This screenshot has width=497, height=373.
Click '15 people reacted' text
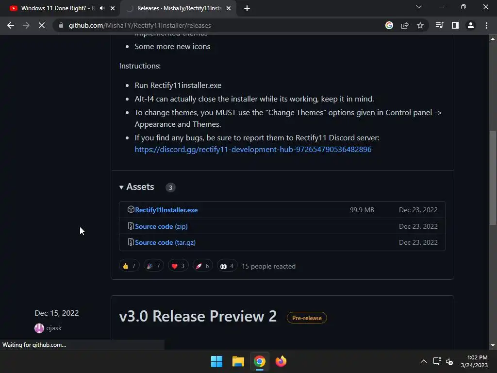[x=268, y=267]
